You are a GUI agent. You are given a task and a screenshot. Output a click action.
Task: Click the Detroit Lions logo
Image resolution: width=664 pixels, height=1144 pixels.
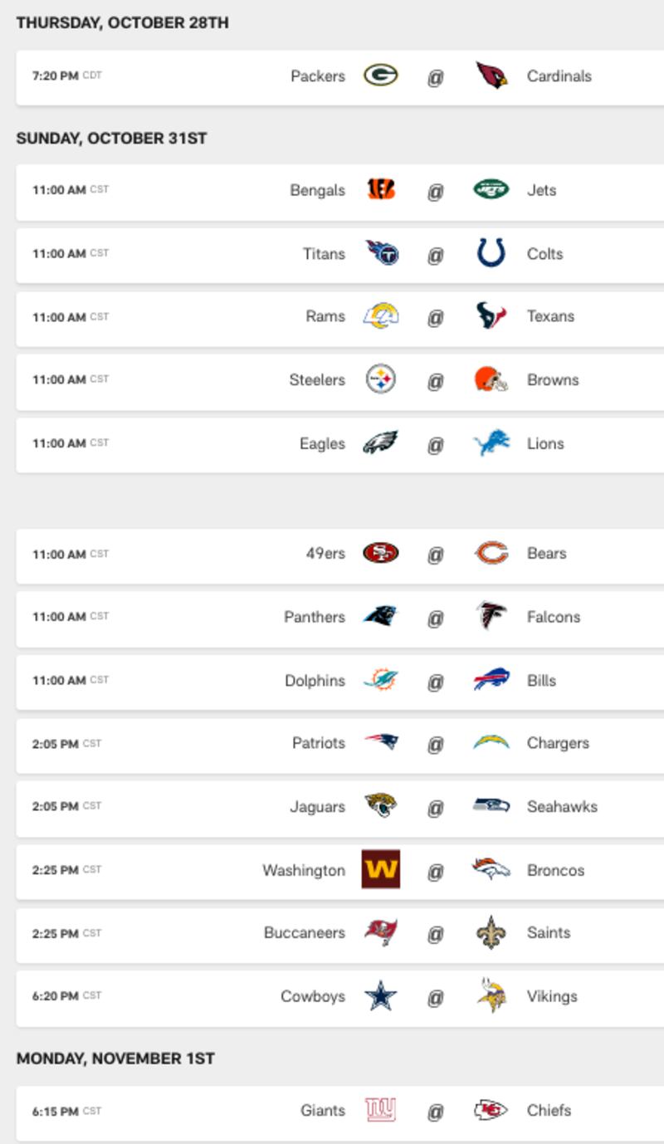pyautogui.click(x=491, y=443)
